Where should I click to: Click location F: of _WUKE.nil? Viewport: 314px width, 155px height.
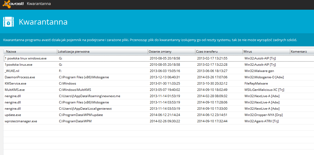(60, 71)
